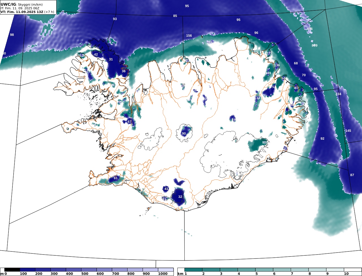Click the 5–6 km legend color block
Viewport: 362px width, 276px height.
(264, 270)
